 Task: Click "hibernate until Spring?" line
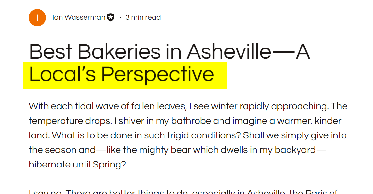click(77, 165)
